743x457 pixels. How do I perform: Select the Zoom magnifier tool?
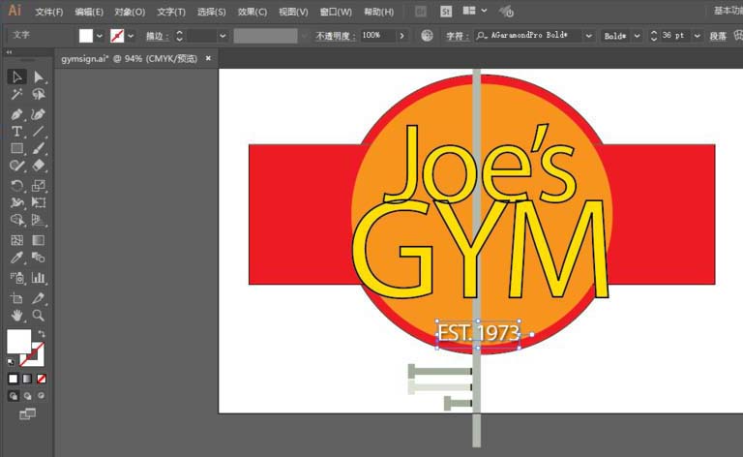click(x=39, y=315)
